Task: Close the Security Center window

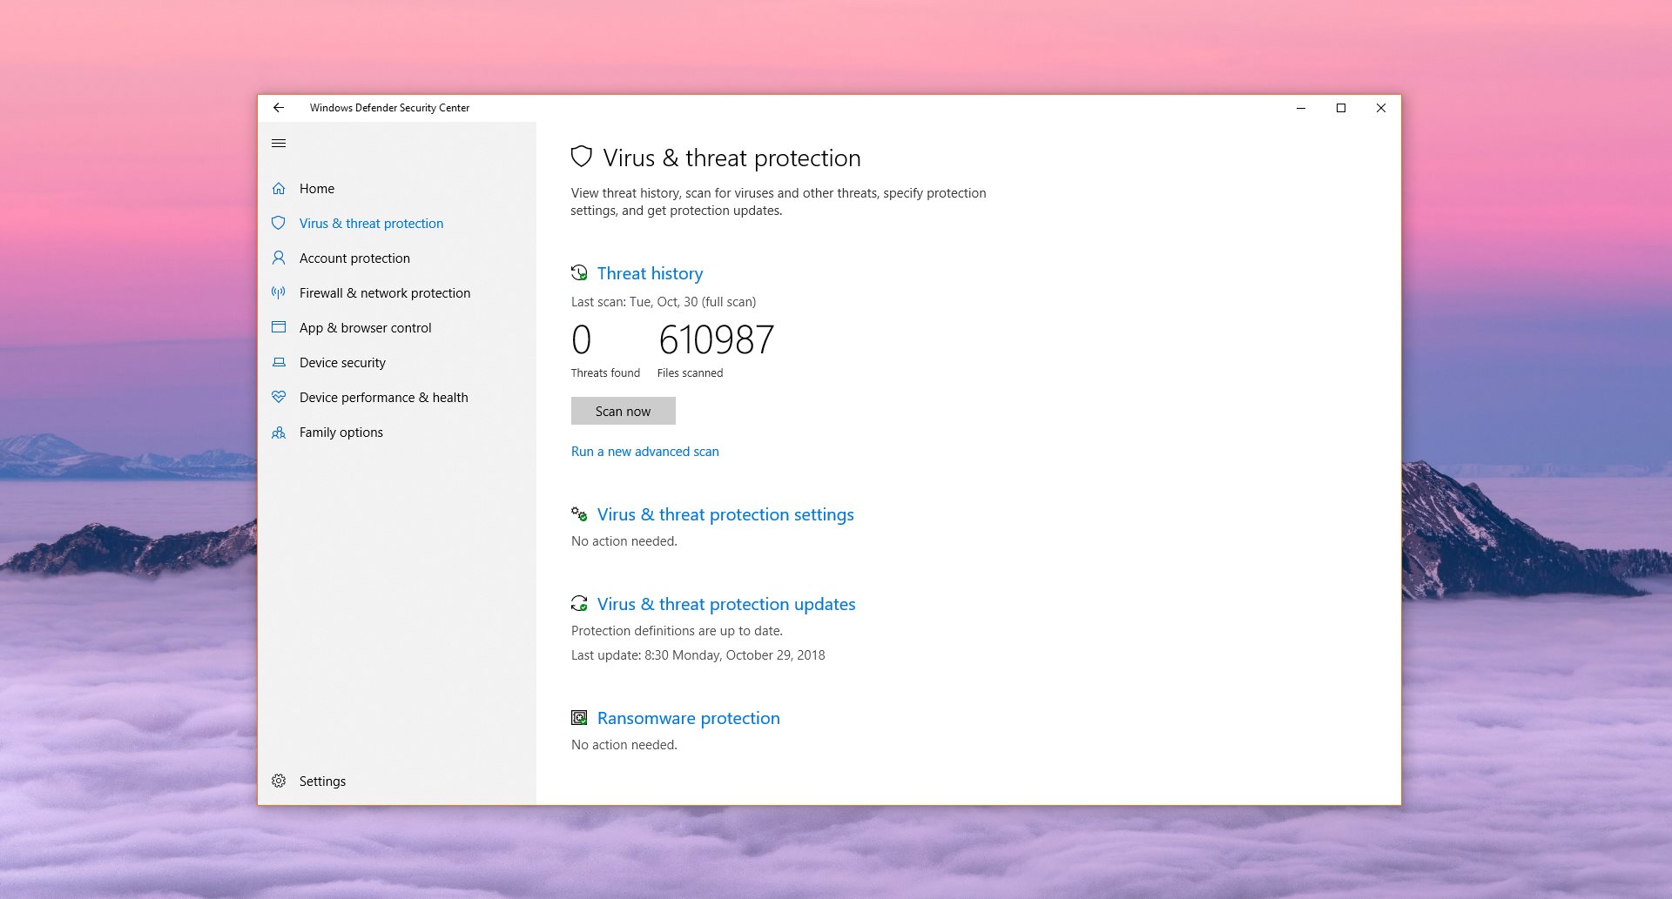Action: [x=1381, y=108]
